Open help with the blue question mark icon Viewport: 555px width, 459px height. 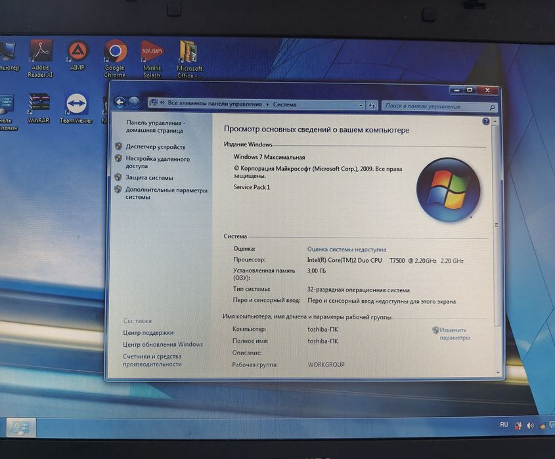point(486,121)
